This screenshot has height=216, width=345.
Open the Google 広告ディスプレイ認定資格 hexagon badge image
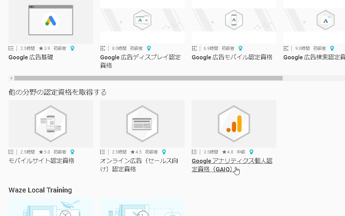pos(142,20)
